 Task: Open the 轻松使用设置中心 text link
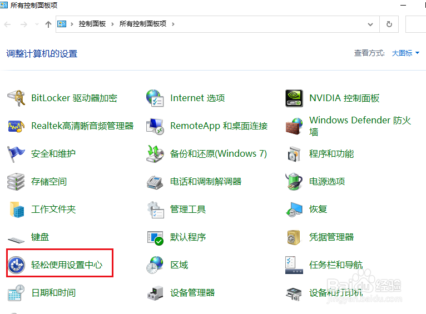click(x=67, y=265)
